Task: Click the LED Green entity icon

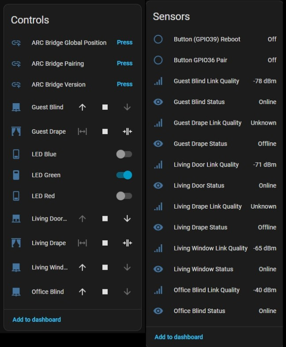Action: [x=16, y=175]
